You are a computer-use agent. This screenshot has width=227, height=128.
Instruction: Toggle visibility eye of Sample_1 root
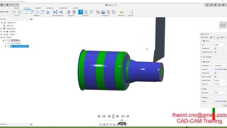[2, 23]
